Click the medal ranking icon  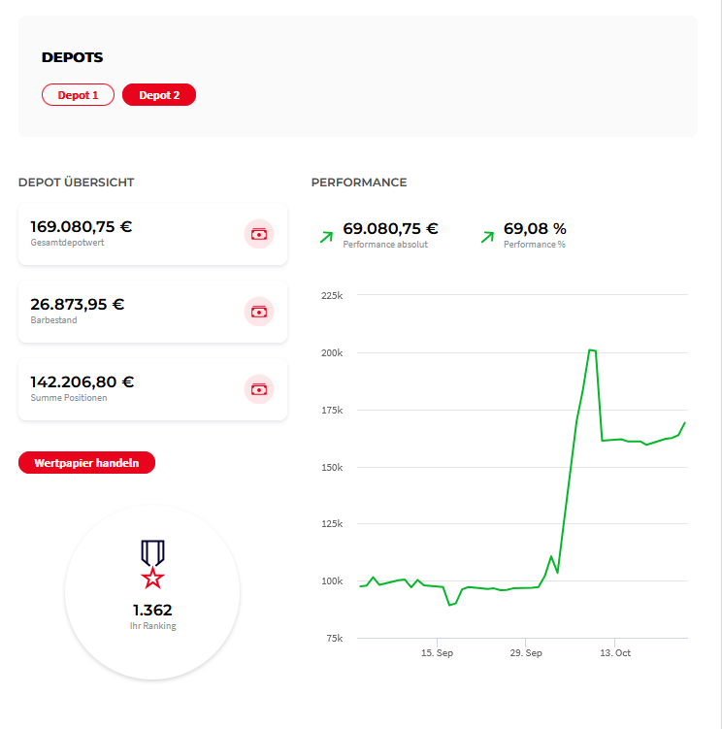click(x=152, y=564)
